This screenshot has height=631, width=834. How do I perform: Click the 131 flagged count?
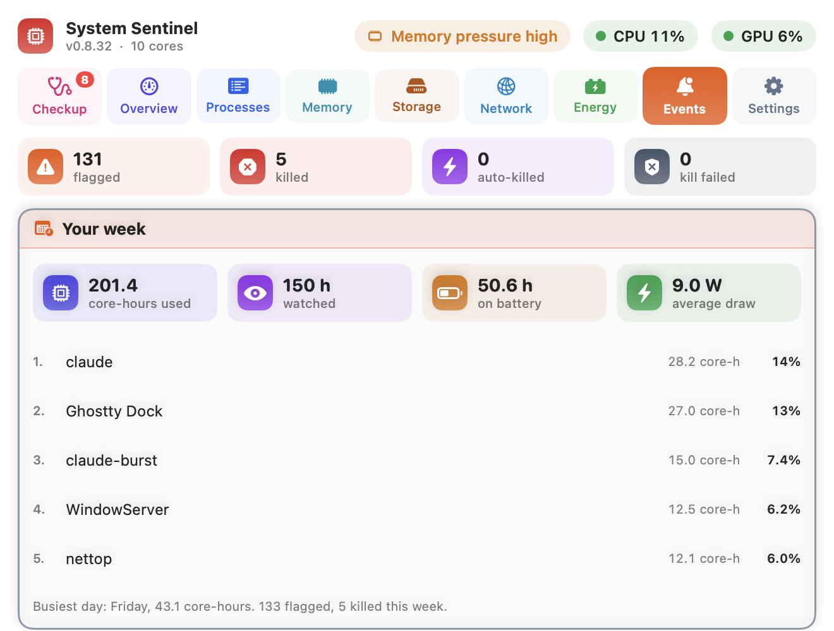coord(88,159)
